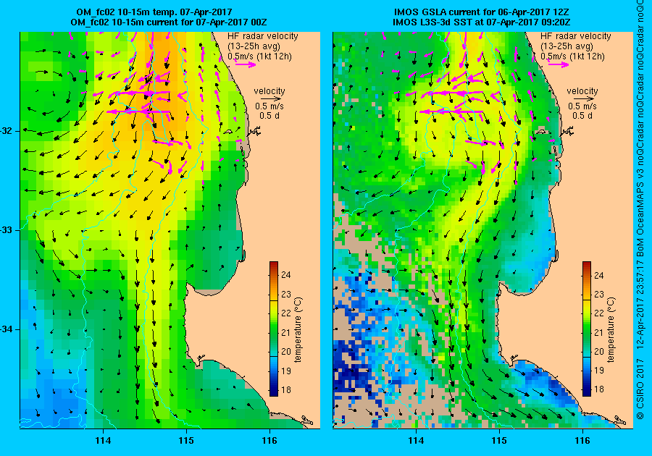652x456 pixels.
Task: Click the '22' value on right color bar
Action: pos(599,313)
